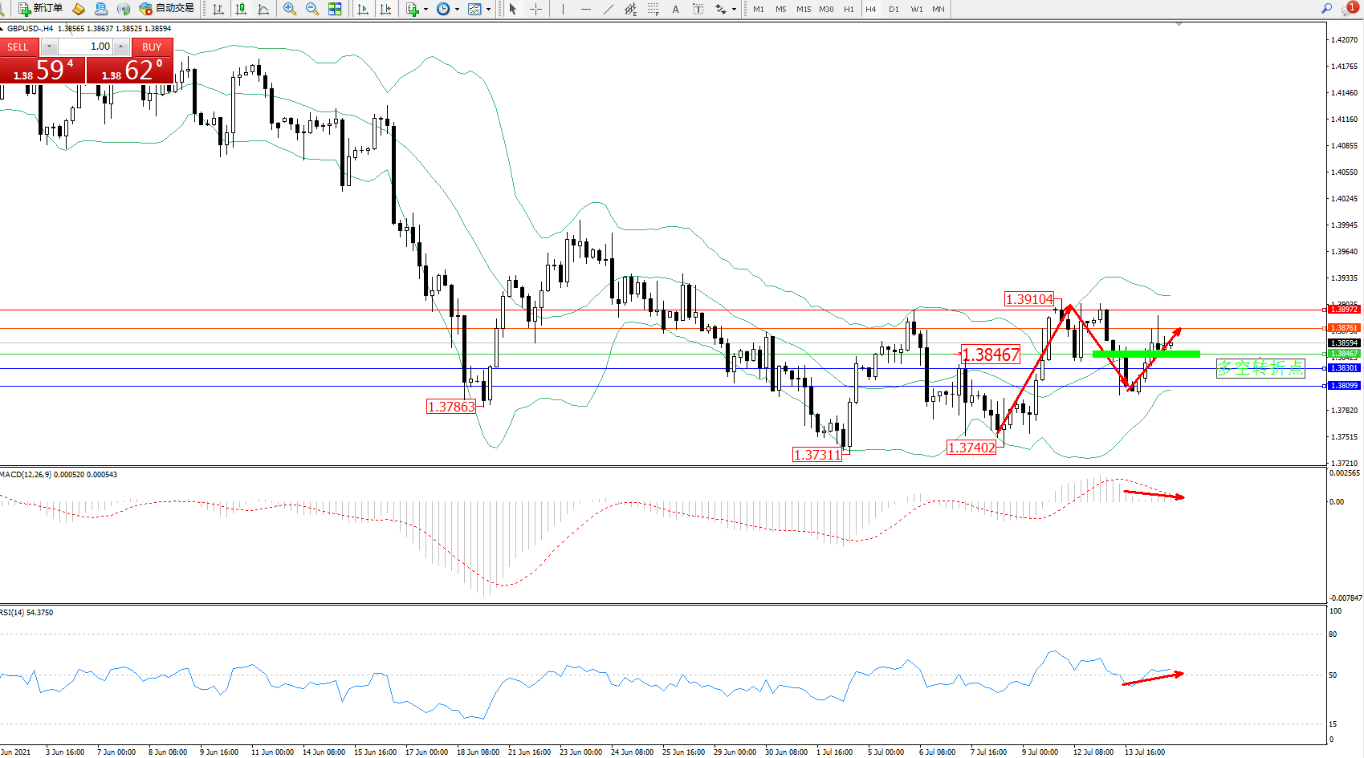
Task: Zoom out on the chart
Action: pos(312,9)
